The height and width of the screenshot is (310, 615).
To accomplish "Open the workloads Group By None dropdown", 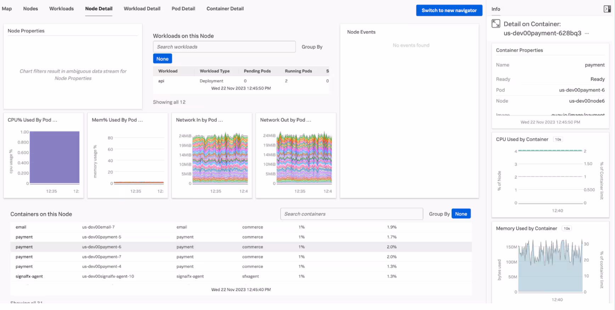I will (162, 59).
